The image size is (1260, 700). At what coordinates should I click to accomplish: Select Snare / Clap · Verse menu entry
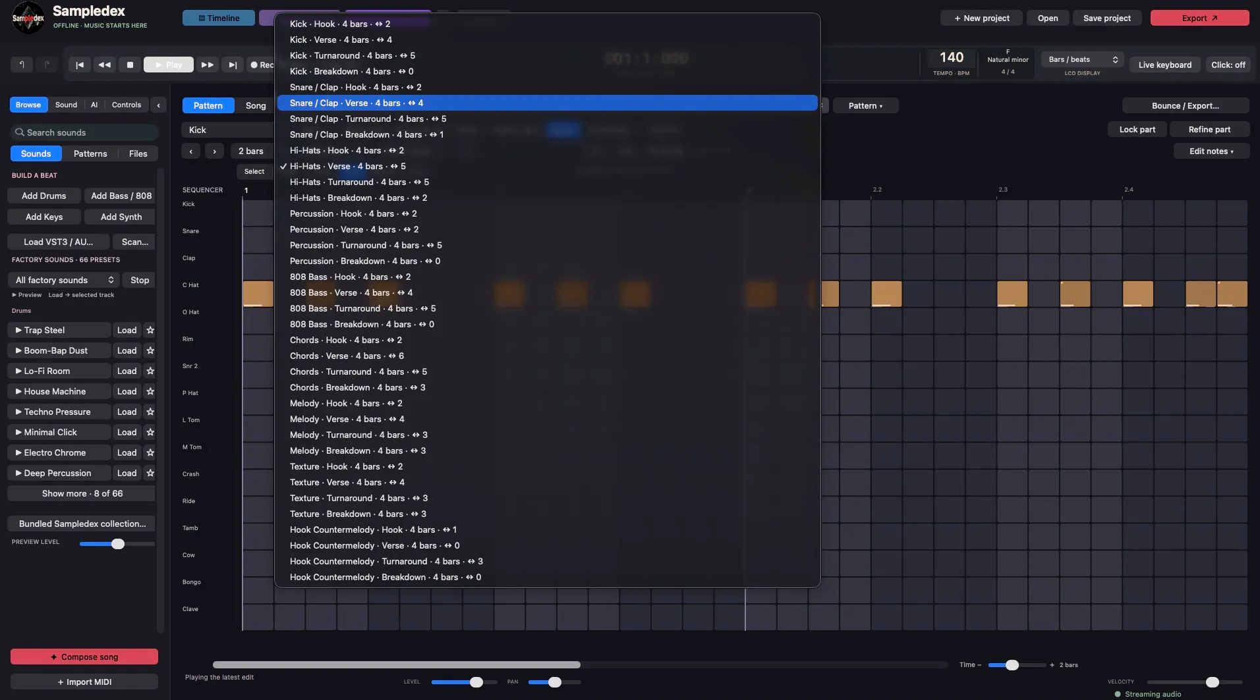(x=547, y=103)
